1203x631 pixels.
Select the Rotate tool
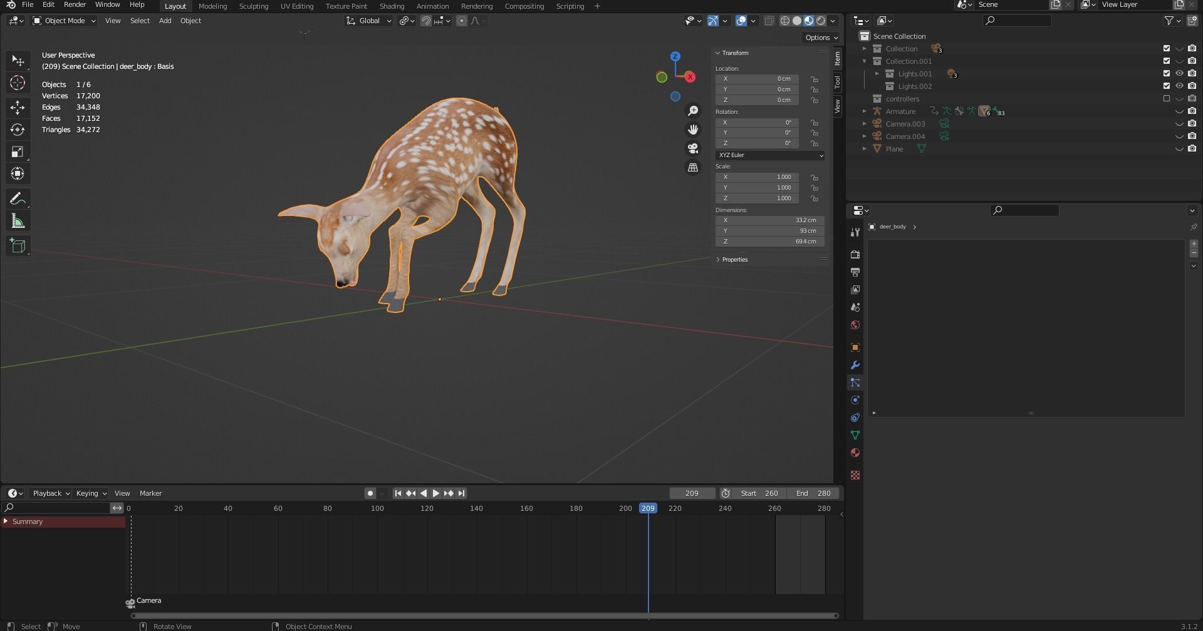tap(18, 130)
